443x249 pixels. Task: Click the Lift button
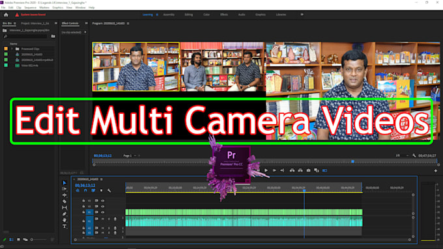[292, 170]
